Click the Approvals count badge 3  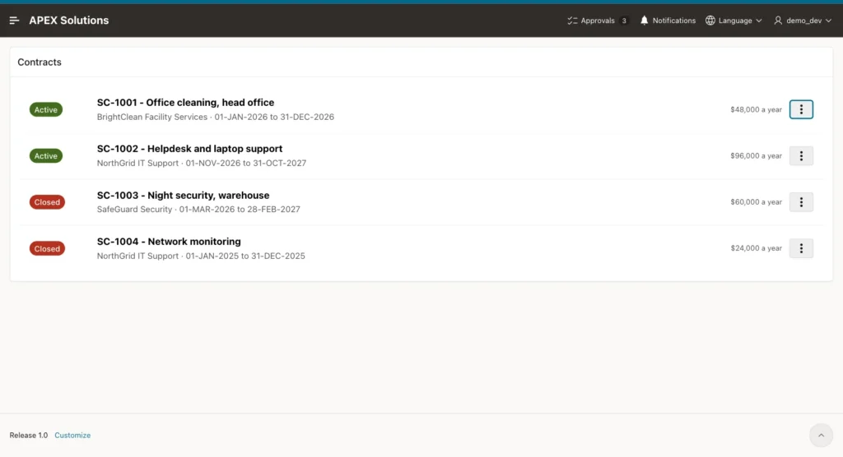click(624, 21)
